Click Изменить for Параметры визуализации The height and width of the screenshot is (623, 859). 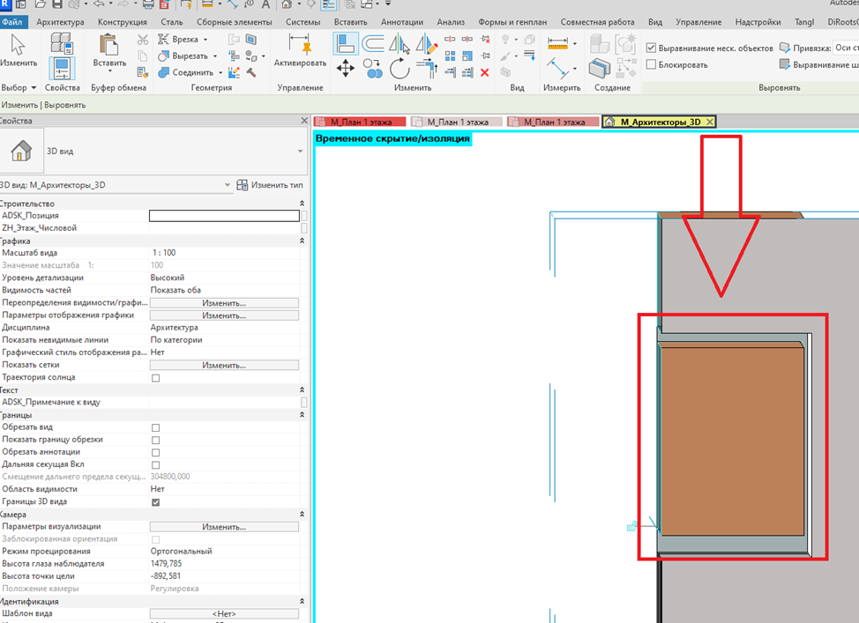coord(224,527)
